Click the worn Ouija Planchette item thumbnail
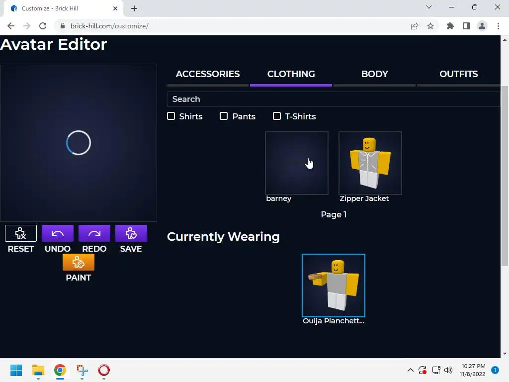The image size is (509, 382). [334, 285]
